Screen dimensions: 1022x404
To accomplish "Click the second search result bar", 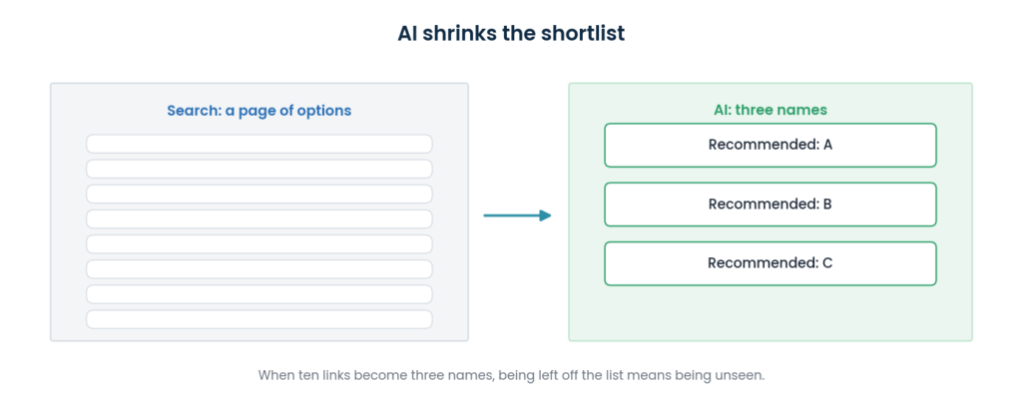I will click(x=259, y=169).
